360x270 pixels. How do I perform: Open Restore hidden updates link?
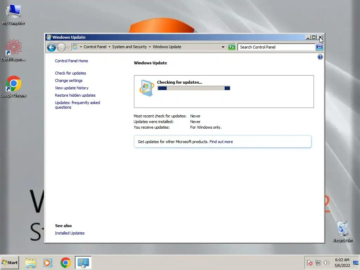[75, 95]
